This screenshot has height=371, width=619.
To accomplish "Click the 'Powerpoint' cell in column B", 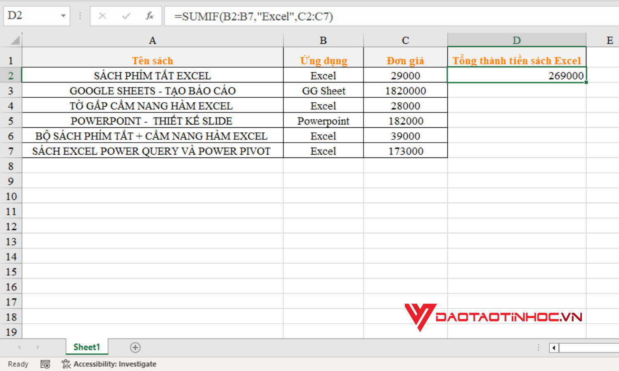I will pyautogui.click(x=324, y=121).
